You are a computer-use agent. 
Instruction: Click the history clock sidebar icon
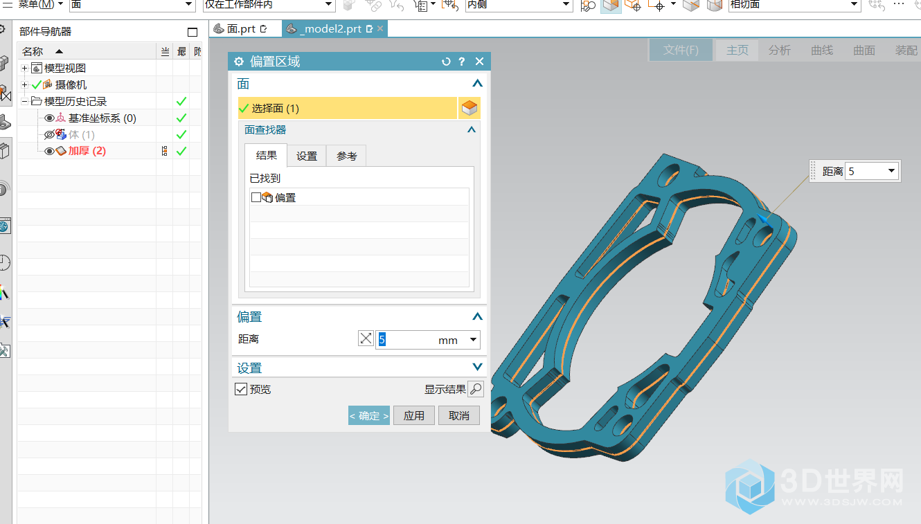coord(4,262)
